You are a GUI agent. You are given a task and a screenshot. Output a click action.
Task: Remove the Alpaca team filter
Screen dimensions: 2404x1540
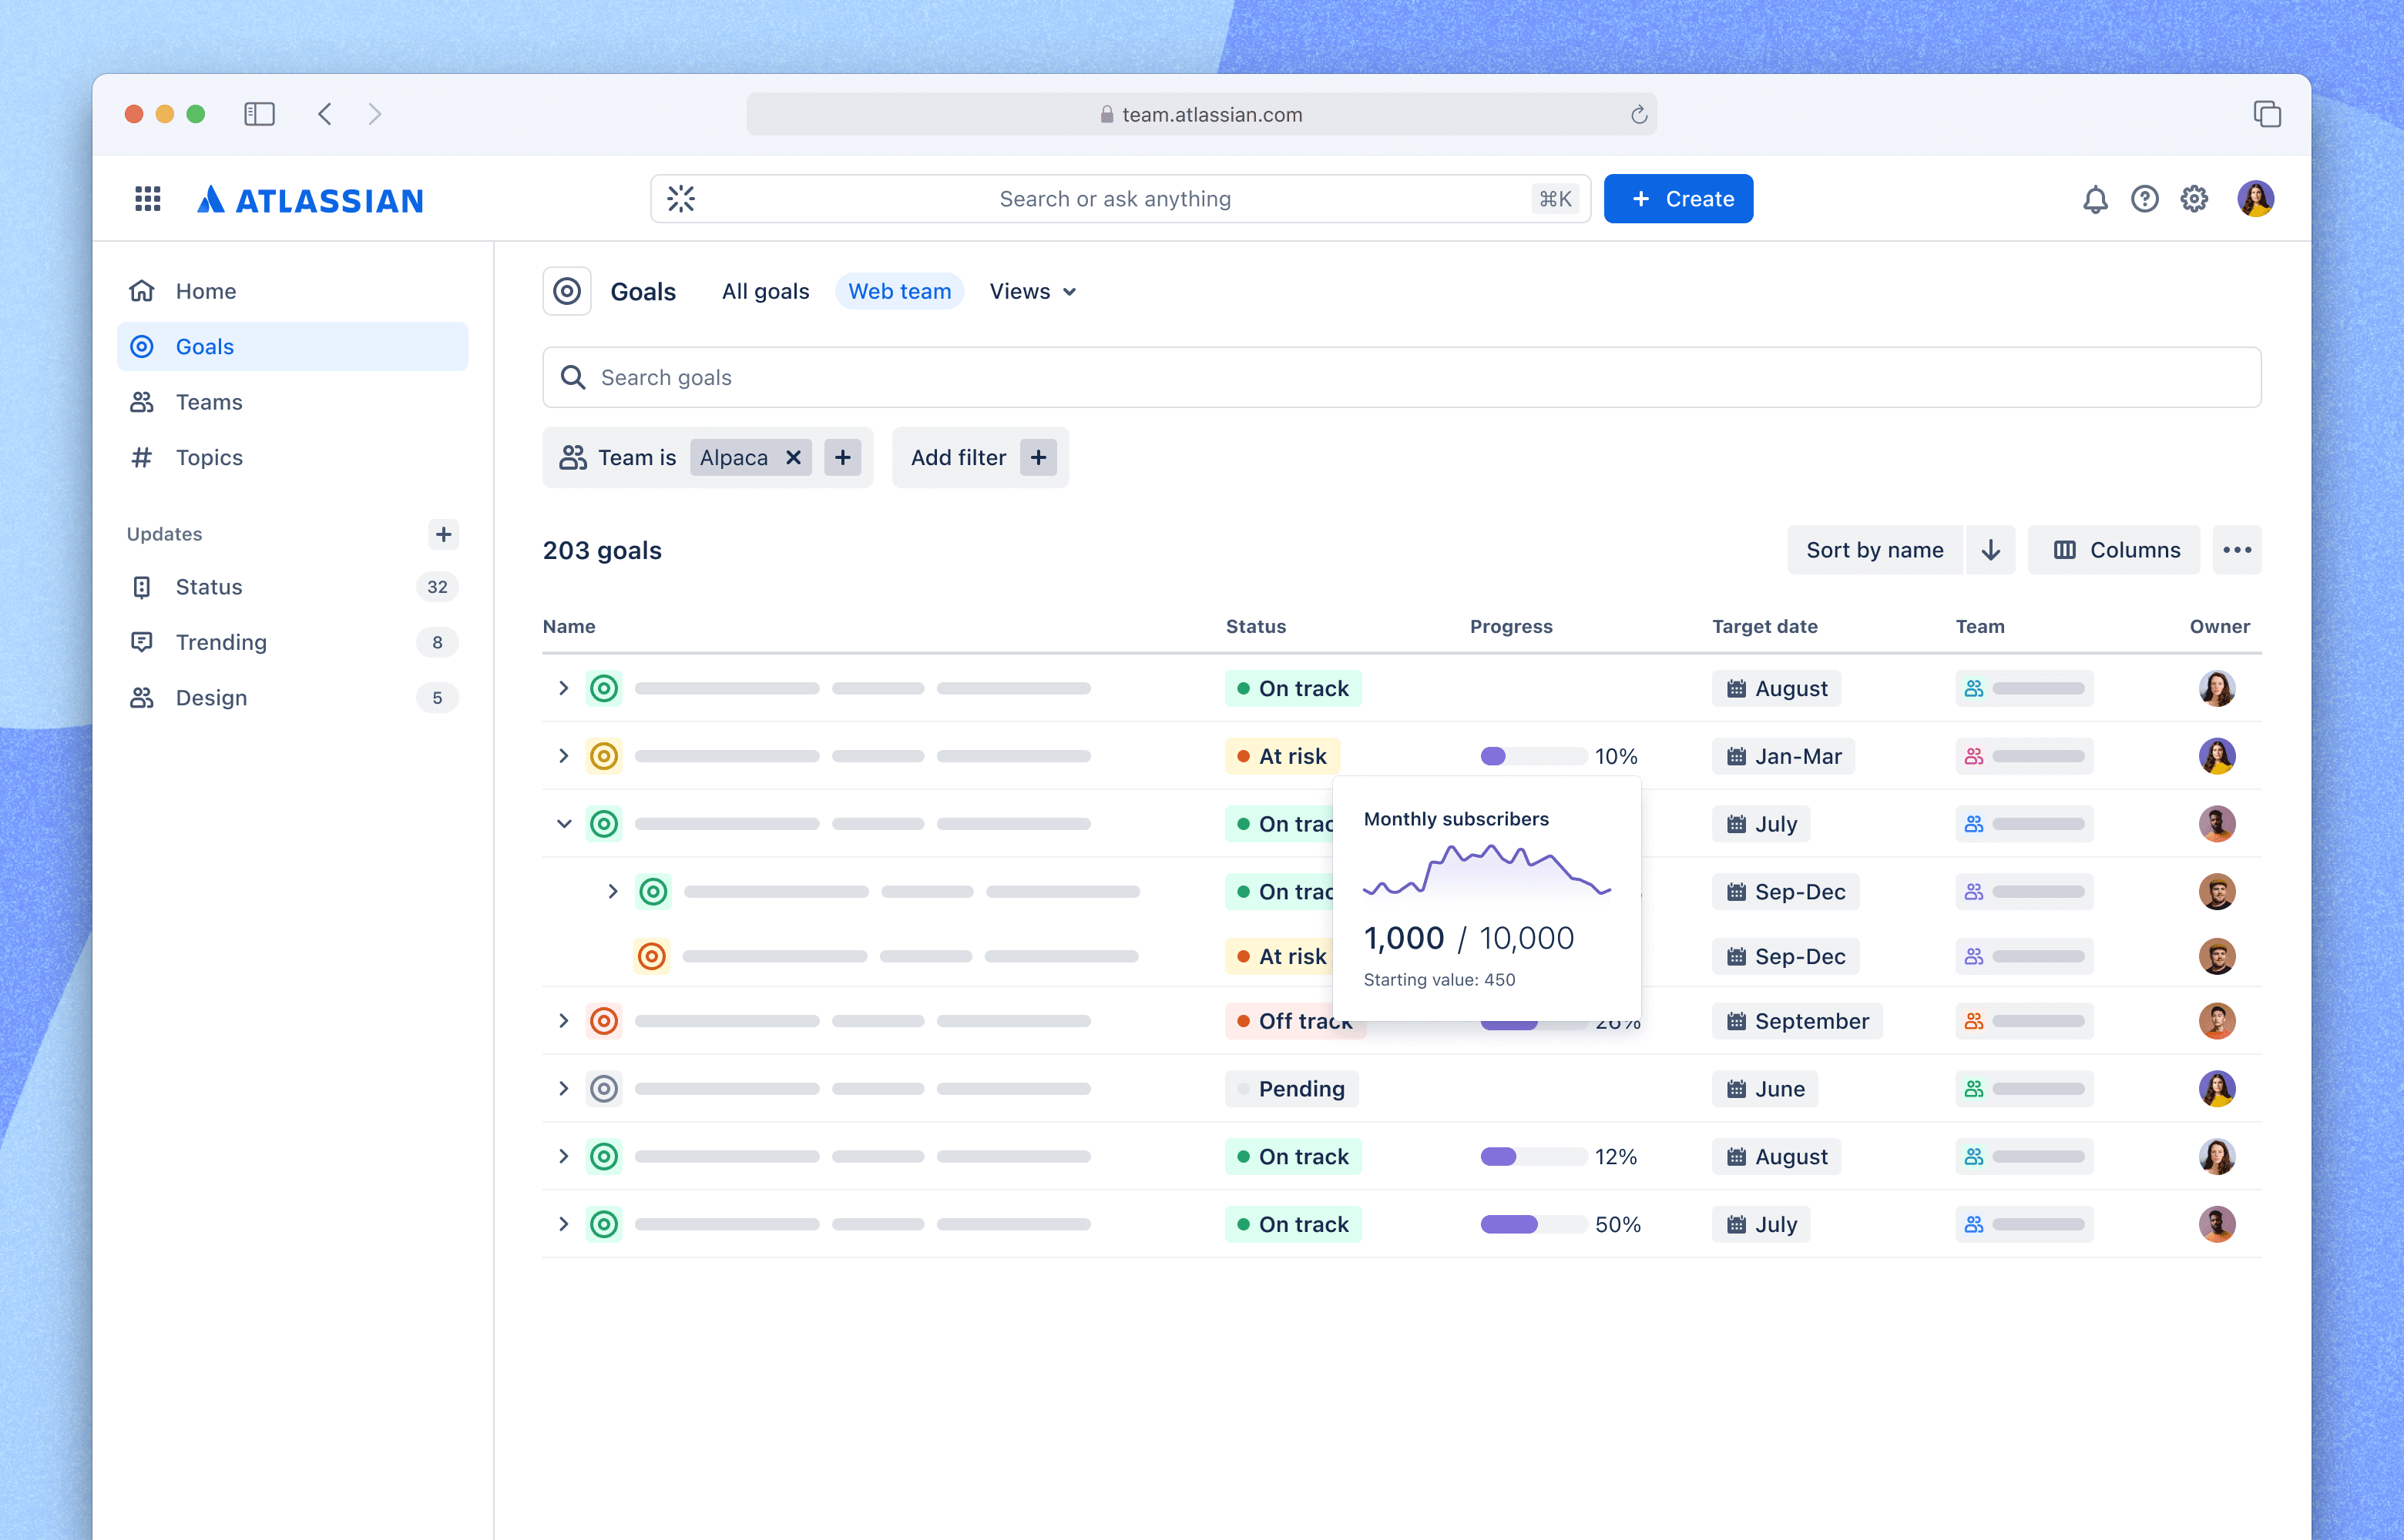click(x=794, y=458)
